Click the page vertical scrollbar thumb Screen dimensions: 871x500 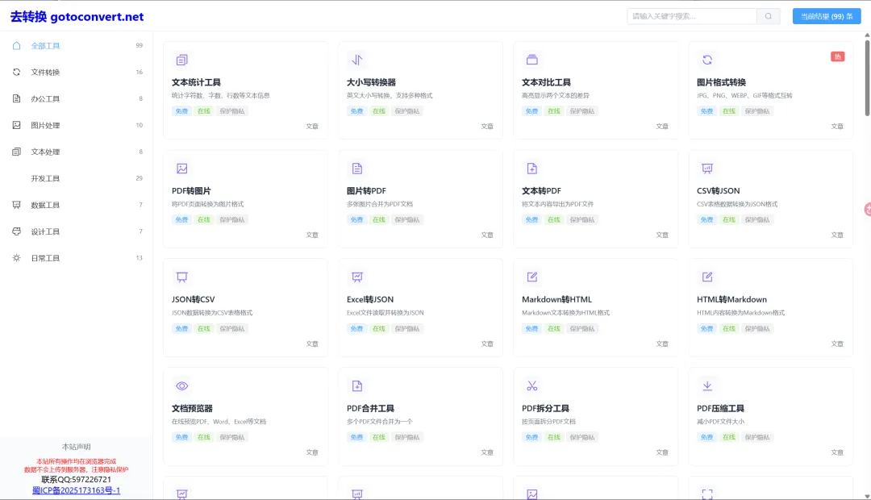coord(867,77)
